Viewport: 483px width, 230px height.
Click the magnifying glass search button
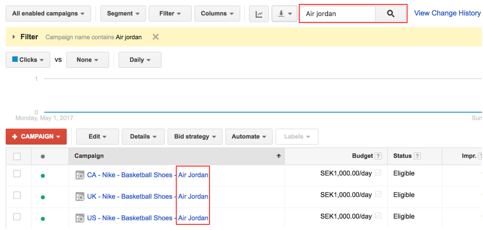click(390, 14)
